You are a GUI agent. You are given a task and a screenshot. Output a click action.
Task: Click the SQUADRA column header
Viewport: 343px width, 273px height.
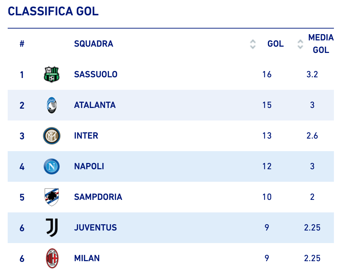[94, 44]
